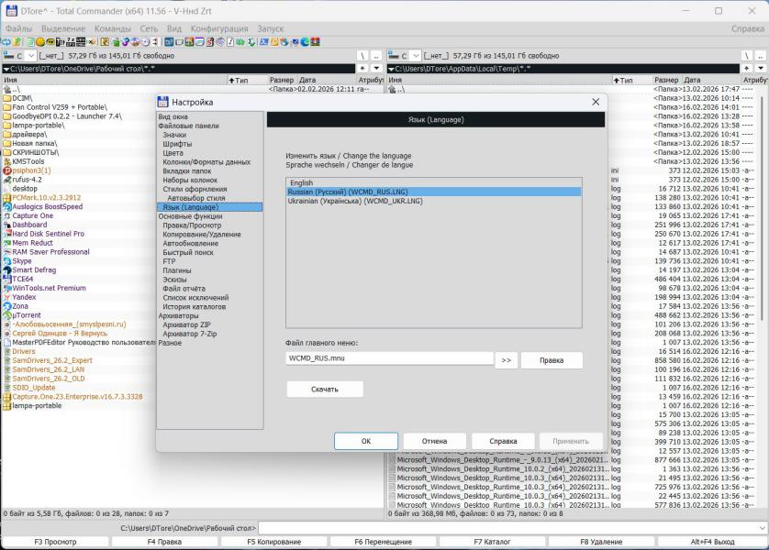Image resolution: width=769 pixels, height=550 pixels.
Task: Choose English in the language list
Action: (301, 183)
